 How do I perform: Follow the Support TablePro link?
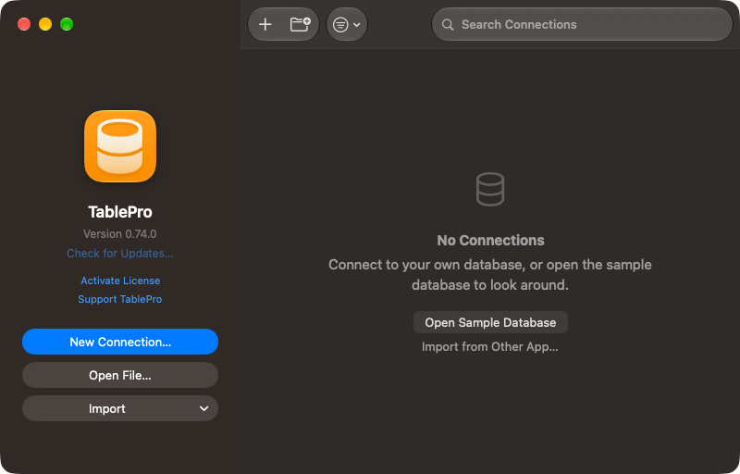click(120, 299)
